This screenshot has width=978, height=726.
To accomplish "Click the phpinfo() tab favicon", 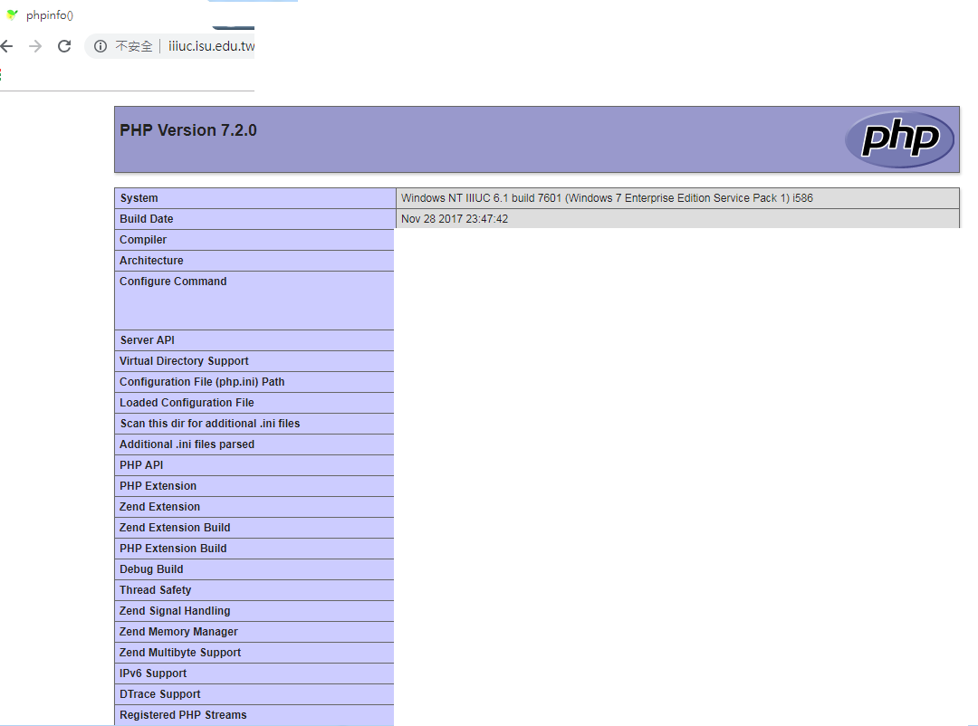I will coord(12,15).
